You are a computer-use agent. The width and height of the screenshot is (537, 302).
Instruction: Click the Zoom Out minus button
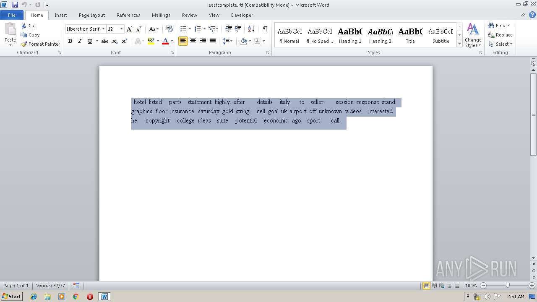(x=483, y=286)
